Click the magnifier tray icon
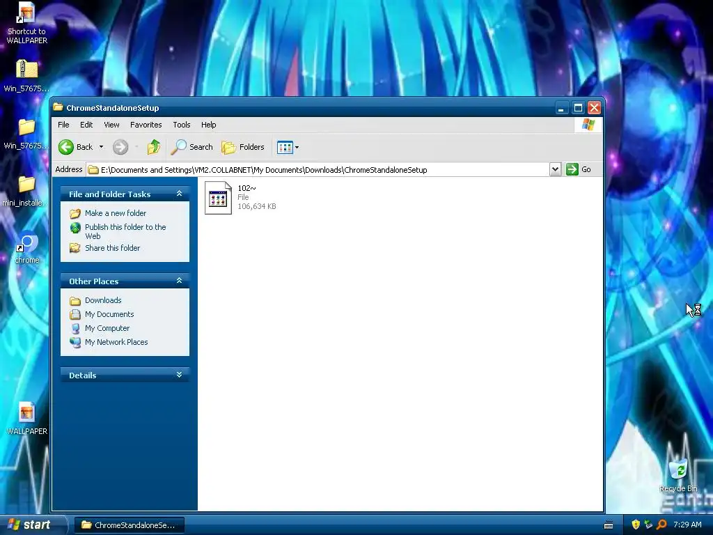Screen dimensions: 713x535 pos(661,525)
